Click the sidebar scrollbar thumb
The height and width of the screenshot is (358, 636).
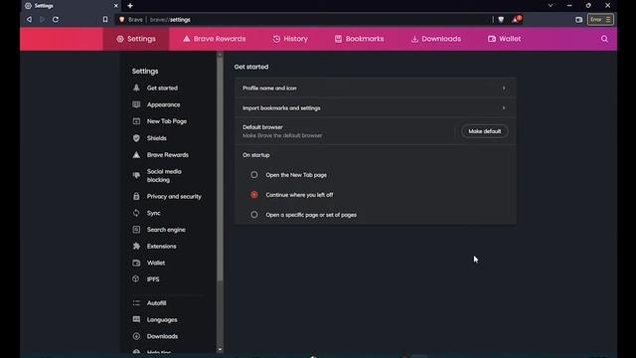coord(220,168)
